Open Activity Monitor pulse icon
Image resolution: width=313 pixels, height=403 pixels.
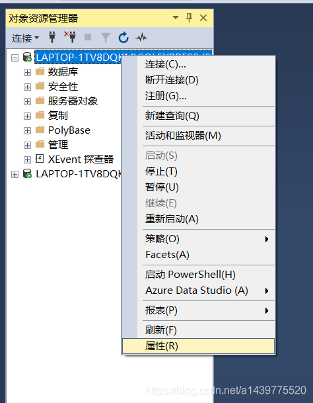(x=141, y=38)
